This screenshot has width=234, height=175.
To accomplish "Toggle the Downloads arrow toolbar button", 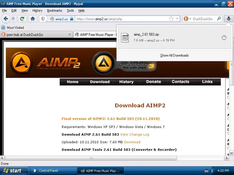I will tap(229, 19).
